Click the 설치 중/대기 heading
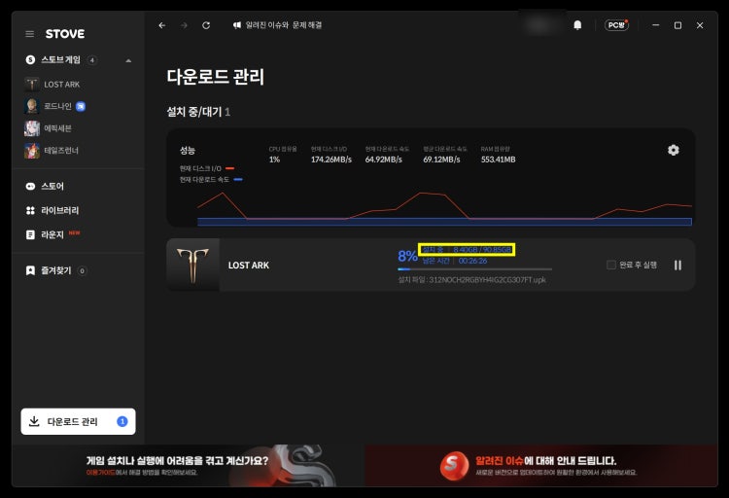Image resolution: width=729 pixels, height=498 pixels. click(x=198, y=112)
